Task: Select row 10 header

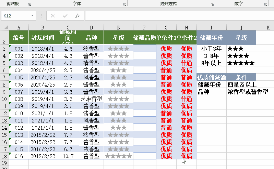Action: point(4,99)
